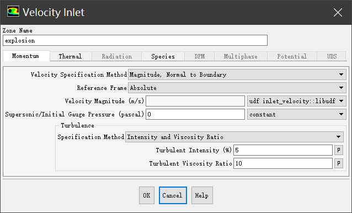Screen dimensions: 352x213
Task: Open Help for velocity inlet
Action: point(202,195)
